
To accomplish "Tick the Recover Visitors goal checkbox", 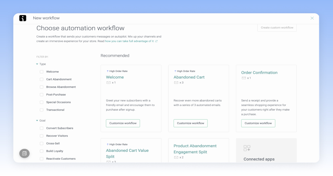I will tap(42, 136).
